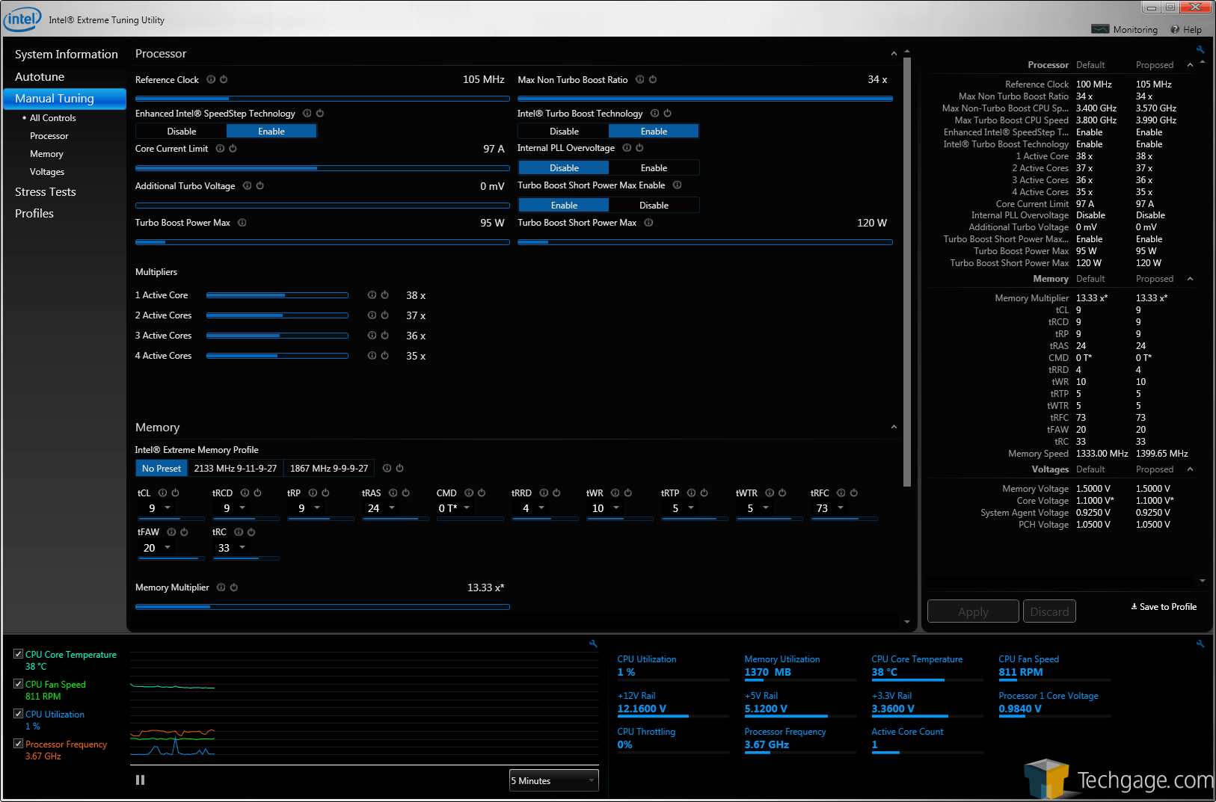
Task: Collapse the Memory section
Action: pyautogui.click(x=894, y=428)
